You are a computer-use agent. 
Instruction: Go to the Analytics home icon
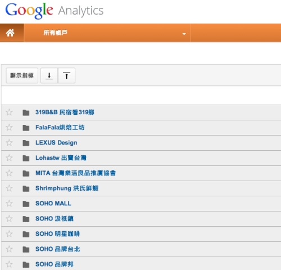[10, 33]
